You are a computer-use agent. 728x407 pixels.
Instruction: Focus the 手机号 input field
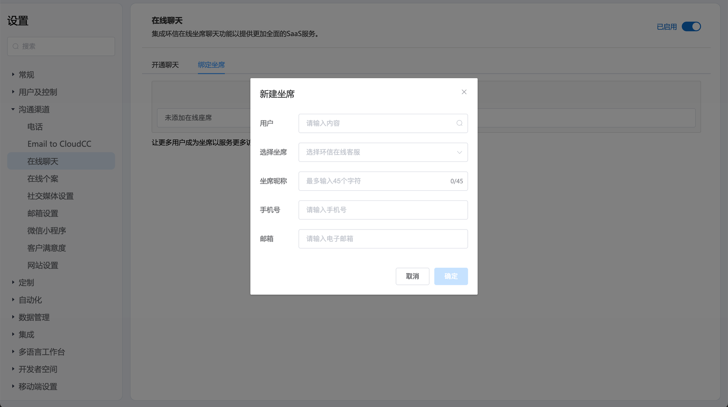click(383, 210)
